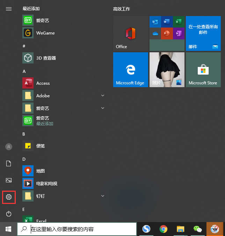225x236 pixels.
Task: Expand the hamburger menu at top
Action: click(x=9, y=9)
